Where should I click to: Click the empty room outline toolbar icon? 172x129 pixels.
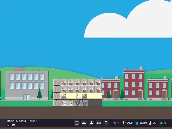point(77,123)
